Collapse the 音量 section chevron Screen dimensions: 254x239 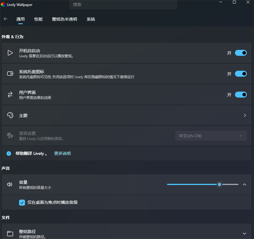point(244,184)
